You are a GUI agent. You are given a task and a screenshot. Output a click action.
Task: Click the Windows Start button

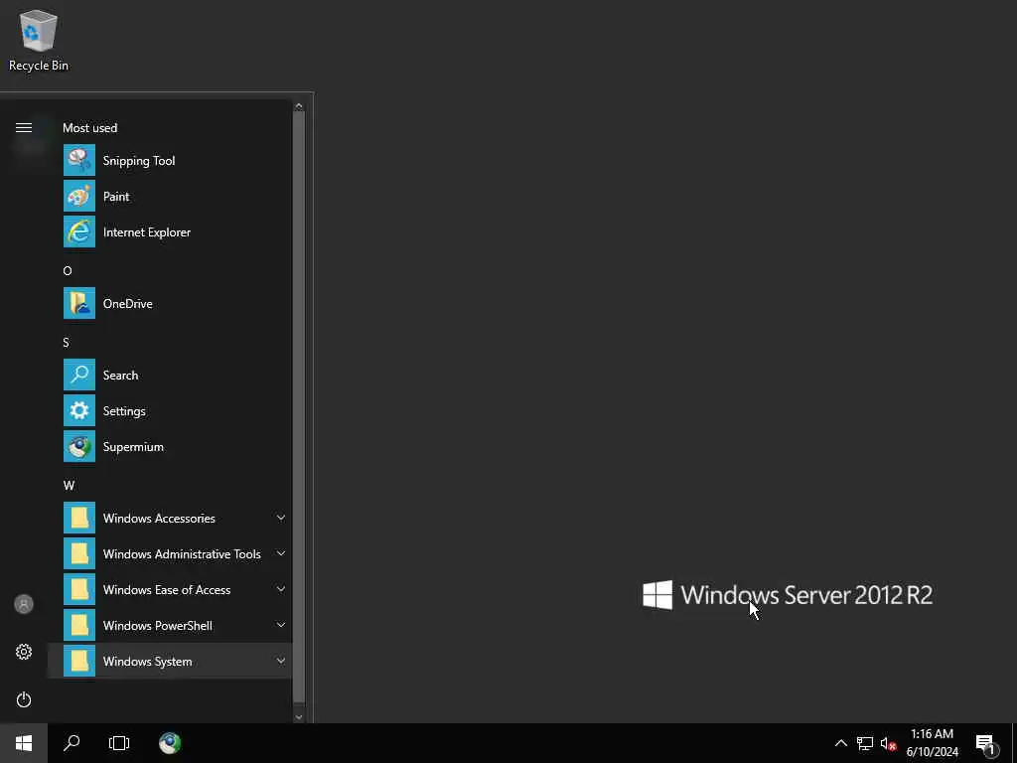pos(24,743)
